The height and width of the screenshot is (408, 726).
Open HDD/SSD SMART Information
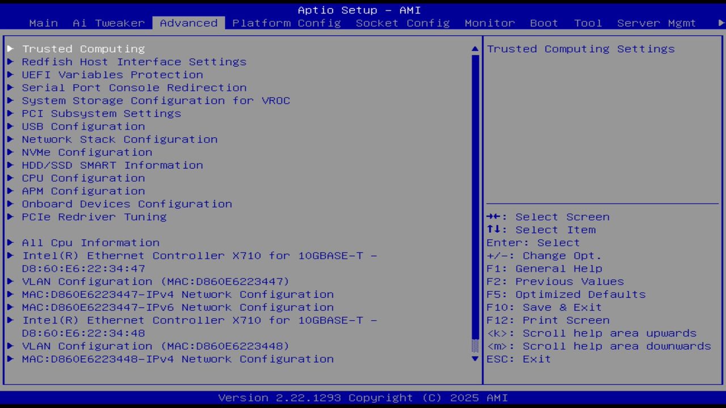pyautogui.click(x=112, y=165)
